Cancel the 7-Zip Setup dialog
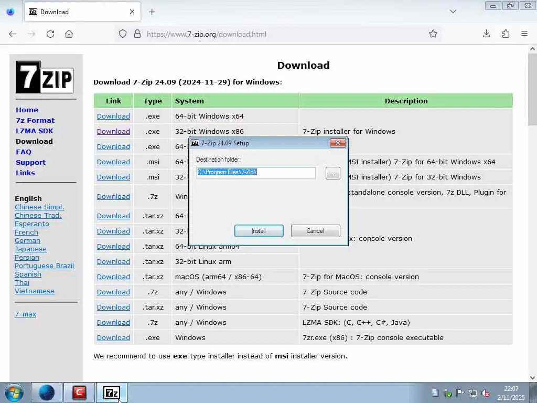 (x=315, y=231)
